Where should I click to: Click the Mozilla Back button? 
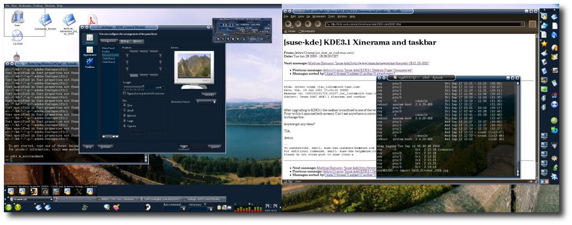tap(288, 24)
